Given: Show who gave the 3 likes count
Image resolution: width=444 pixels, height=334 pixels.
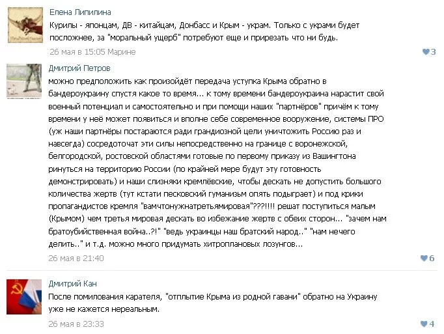Looking at the screenshot, I should [x=433, y=52].
